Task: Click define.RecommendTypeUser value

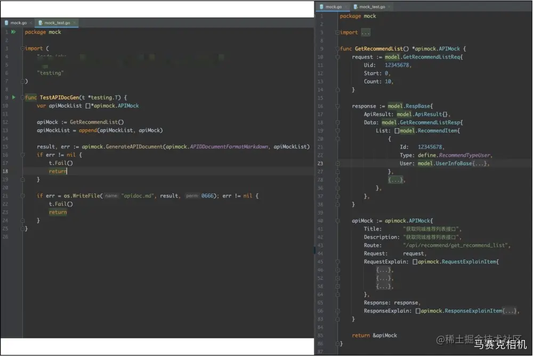Action: pyautogui.click(x=454, y=155)
